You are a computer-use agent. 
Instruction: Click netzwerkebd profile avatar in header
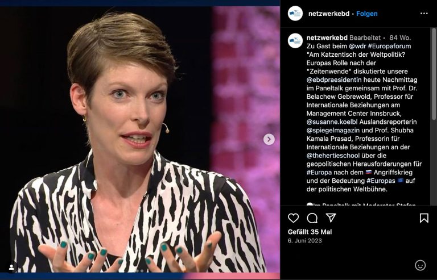click(295, 13)
